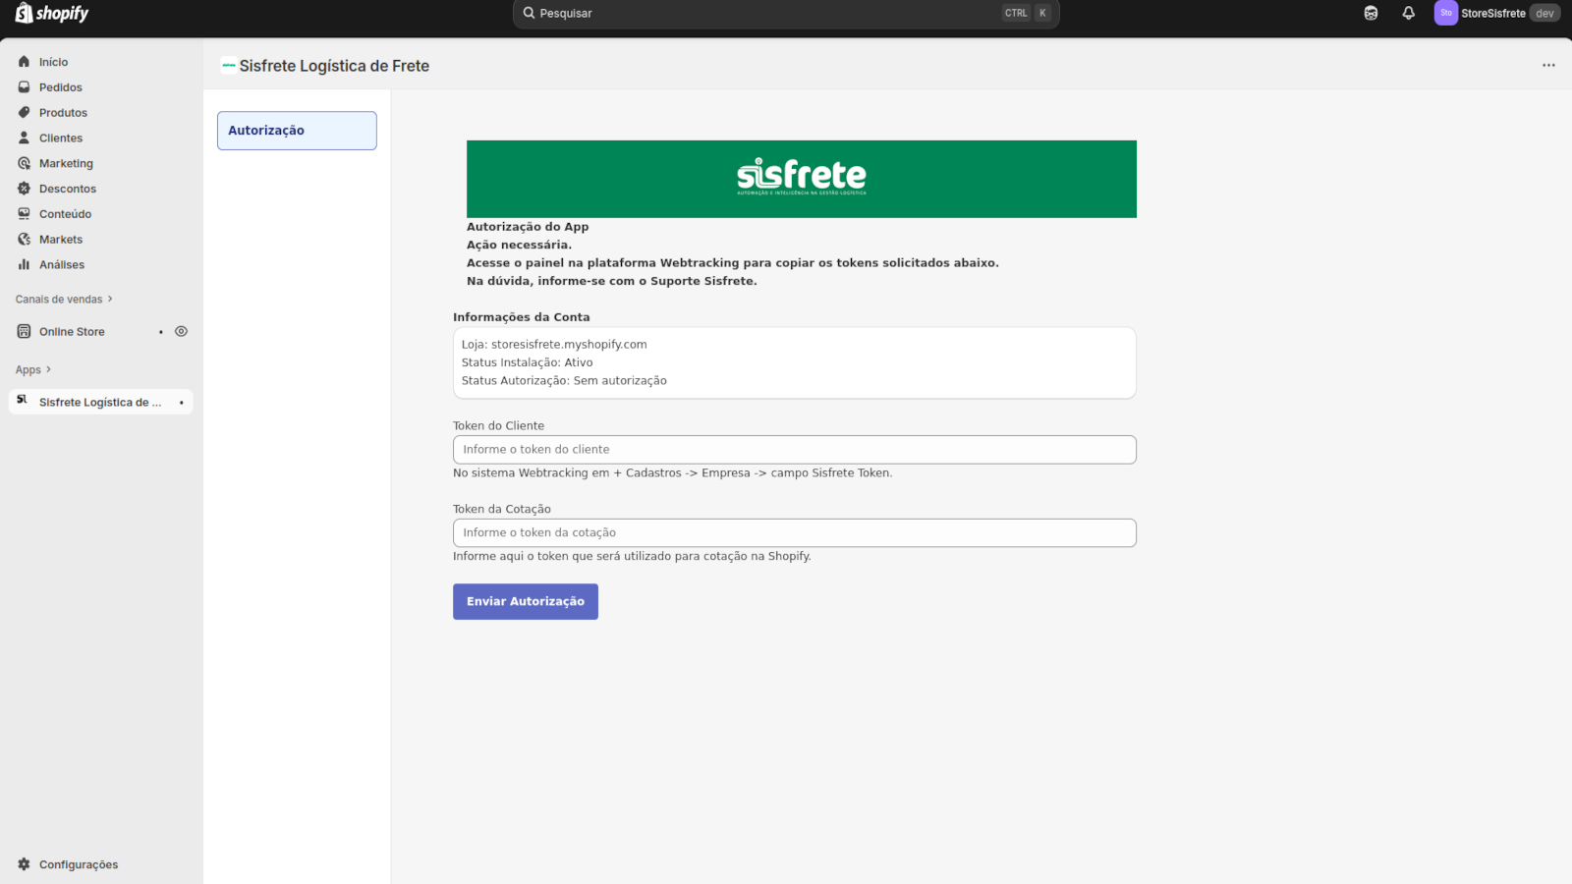This screenshot has height=884, width=1572.
Task: Go to Clientes menu item
Action: [61, 138]
